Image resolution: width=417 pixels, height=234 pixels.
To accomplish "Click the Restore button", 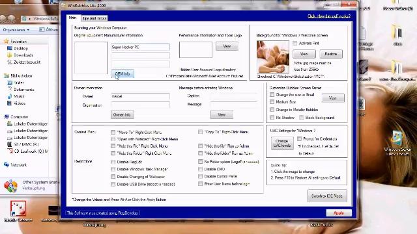I will [x=331, y=54].
